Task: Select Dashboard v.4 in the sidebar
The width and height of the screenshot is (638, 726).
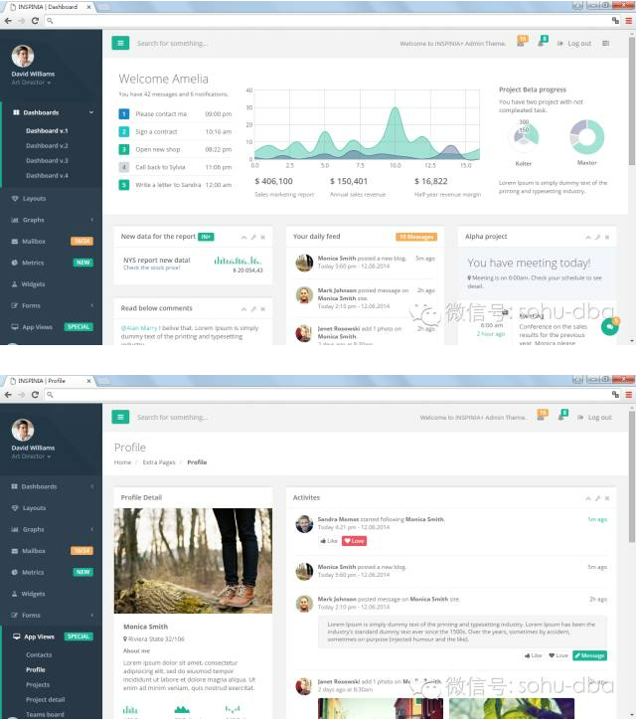Action: click(47, 175)
